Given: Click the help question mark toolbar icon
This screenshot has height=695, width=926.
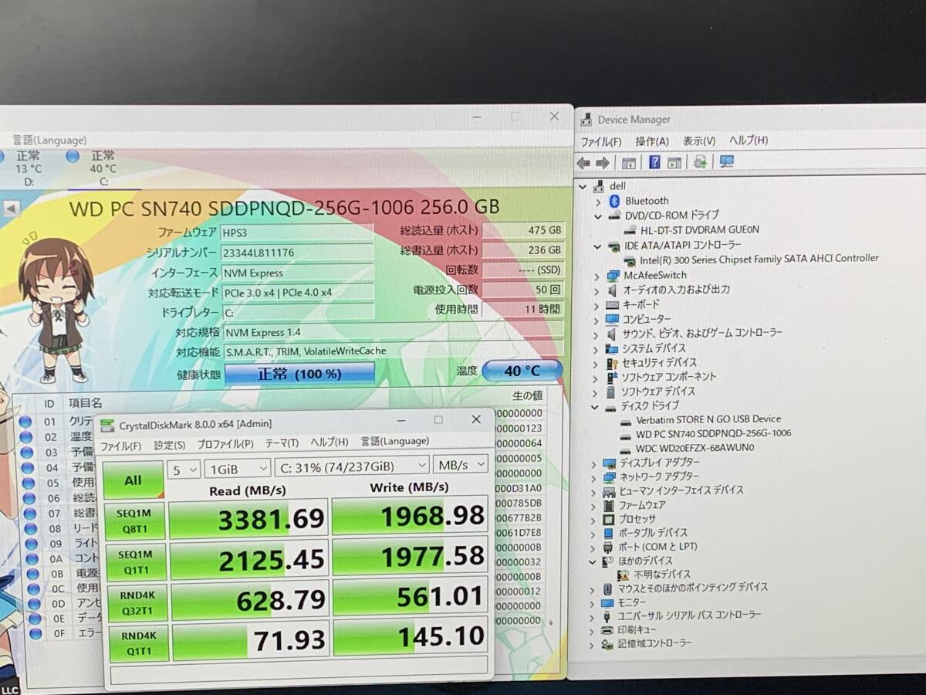Looking at the screenshot, I should (654, 162).
